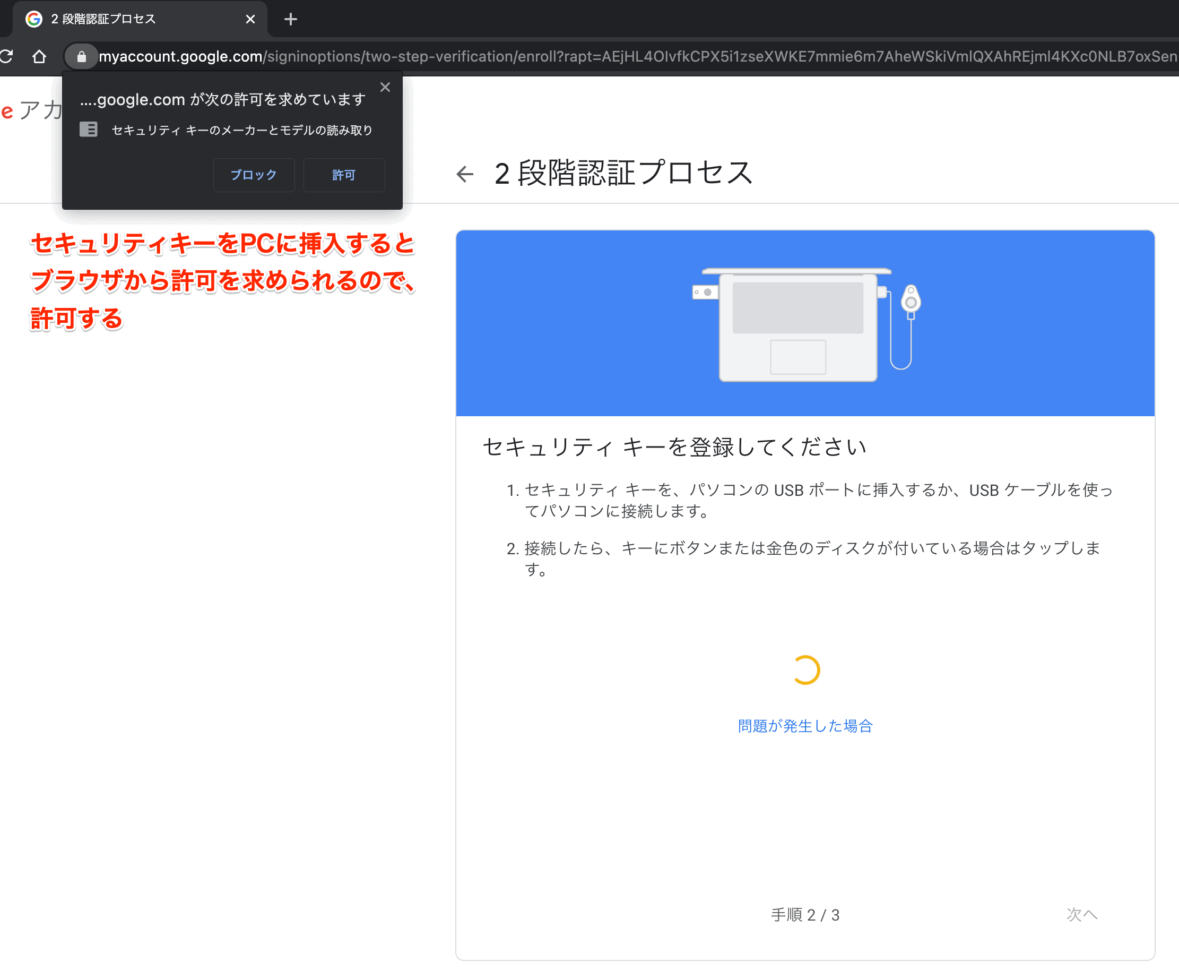Select the 2 段階認証プロセス browser tab

pyautogui.click(x=139, y=19)
